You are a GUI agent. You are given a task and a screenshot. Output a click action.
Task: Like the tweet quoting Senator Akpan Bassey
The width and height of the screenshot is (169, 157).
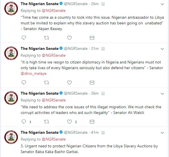[x=69, y=38]
